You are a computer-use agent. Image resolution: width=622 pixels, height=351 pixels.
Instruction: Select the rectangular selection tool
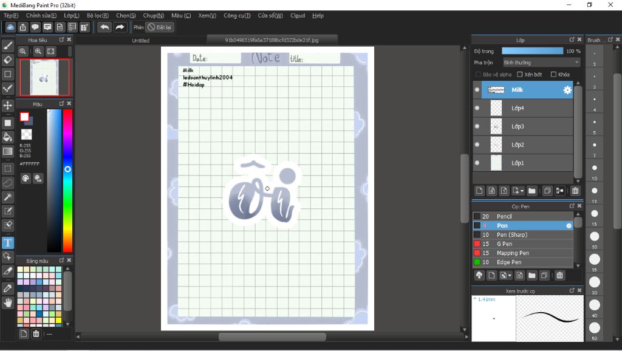coord(7,169)
